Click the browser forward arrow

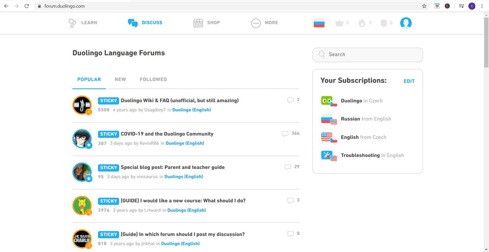[16, 6]
